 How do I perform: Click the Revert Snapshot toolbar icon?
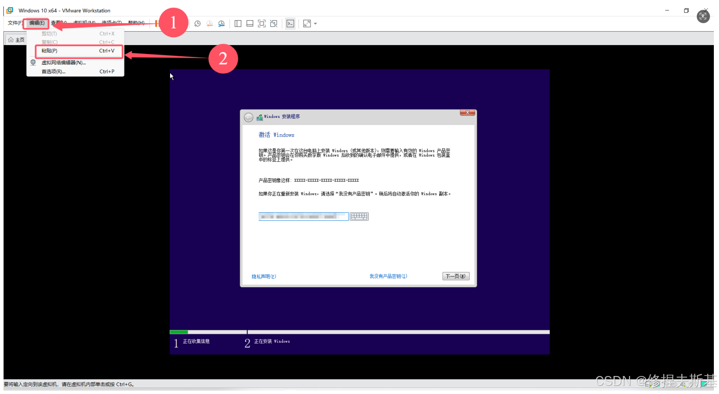click(210, 24)
